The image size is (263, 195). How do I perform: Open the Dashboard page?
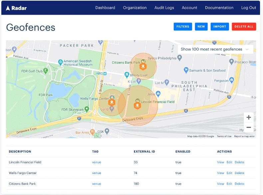[105, 8]
